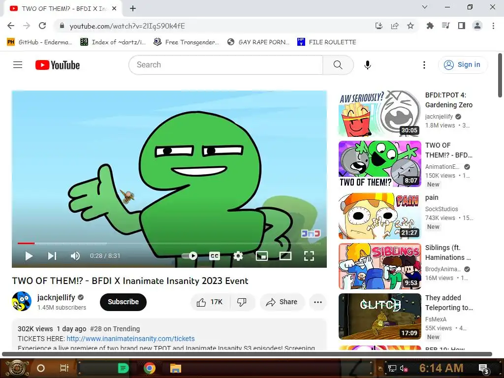This screenshot has height=378, width=504.
Task: Open Task View on the taskbar
Action: click(64, 368)
